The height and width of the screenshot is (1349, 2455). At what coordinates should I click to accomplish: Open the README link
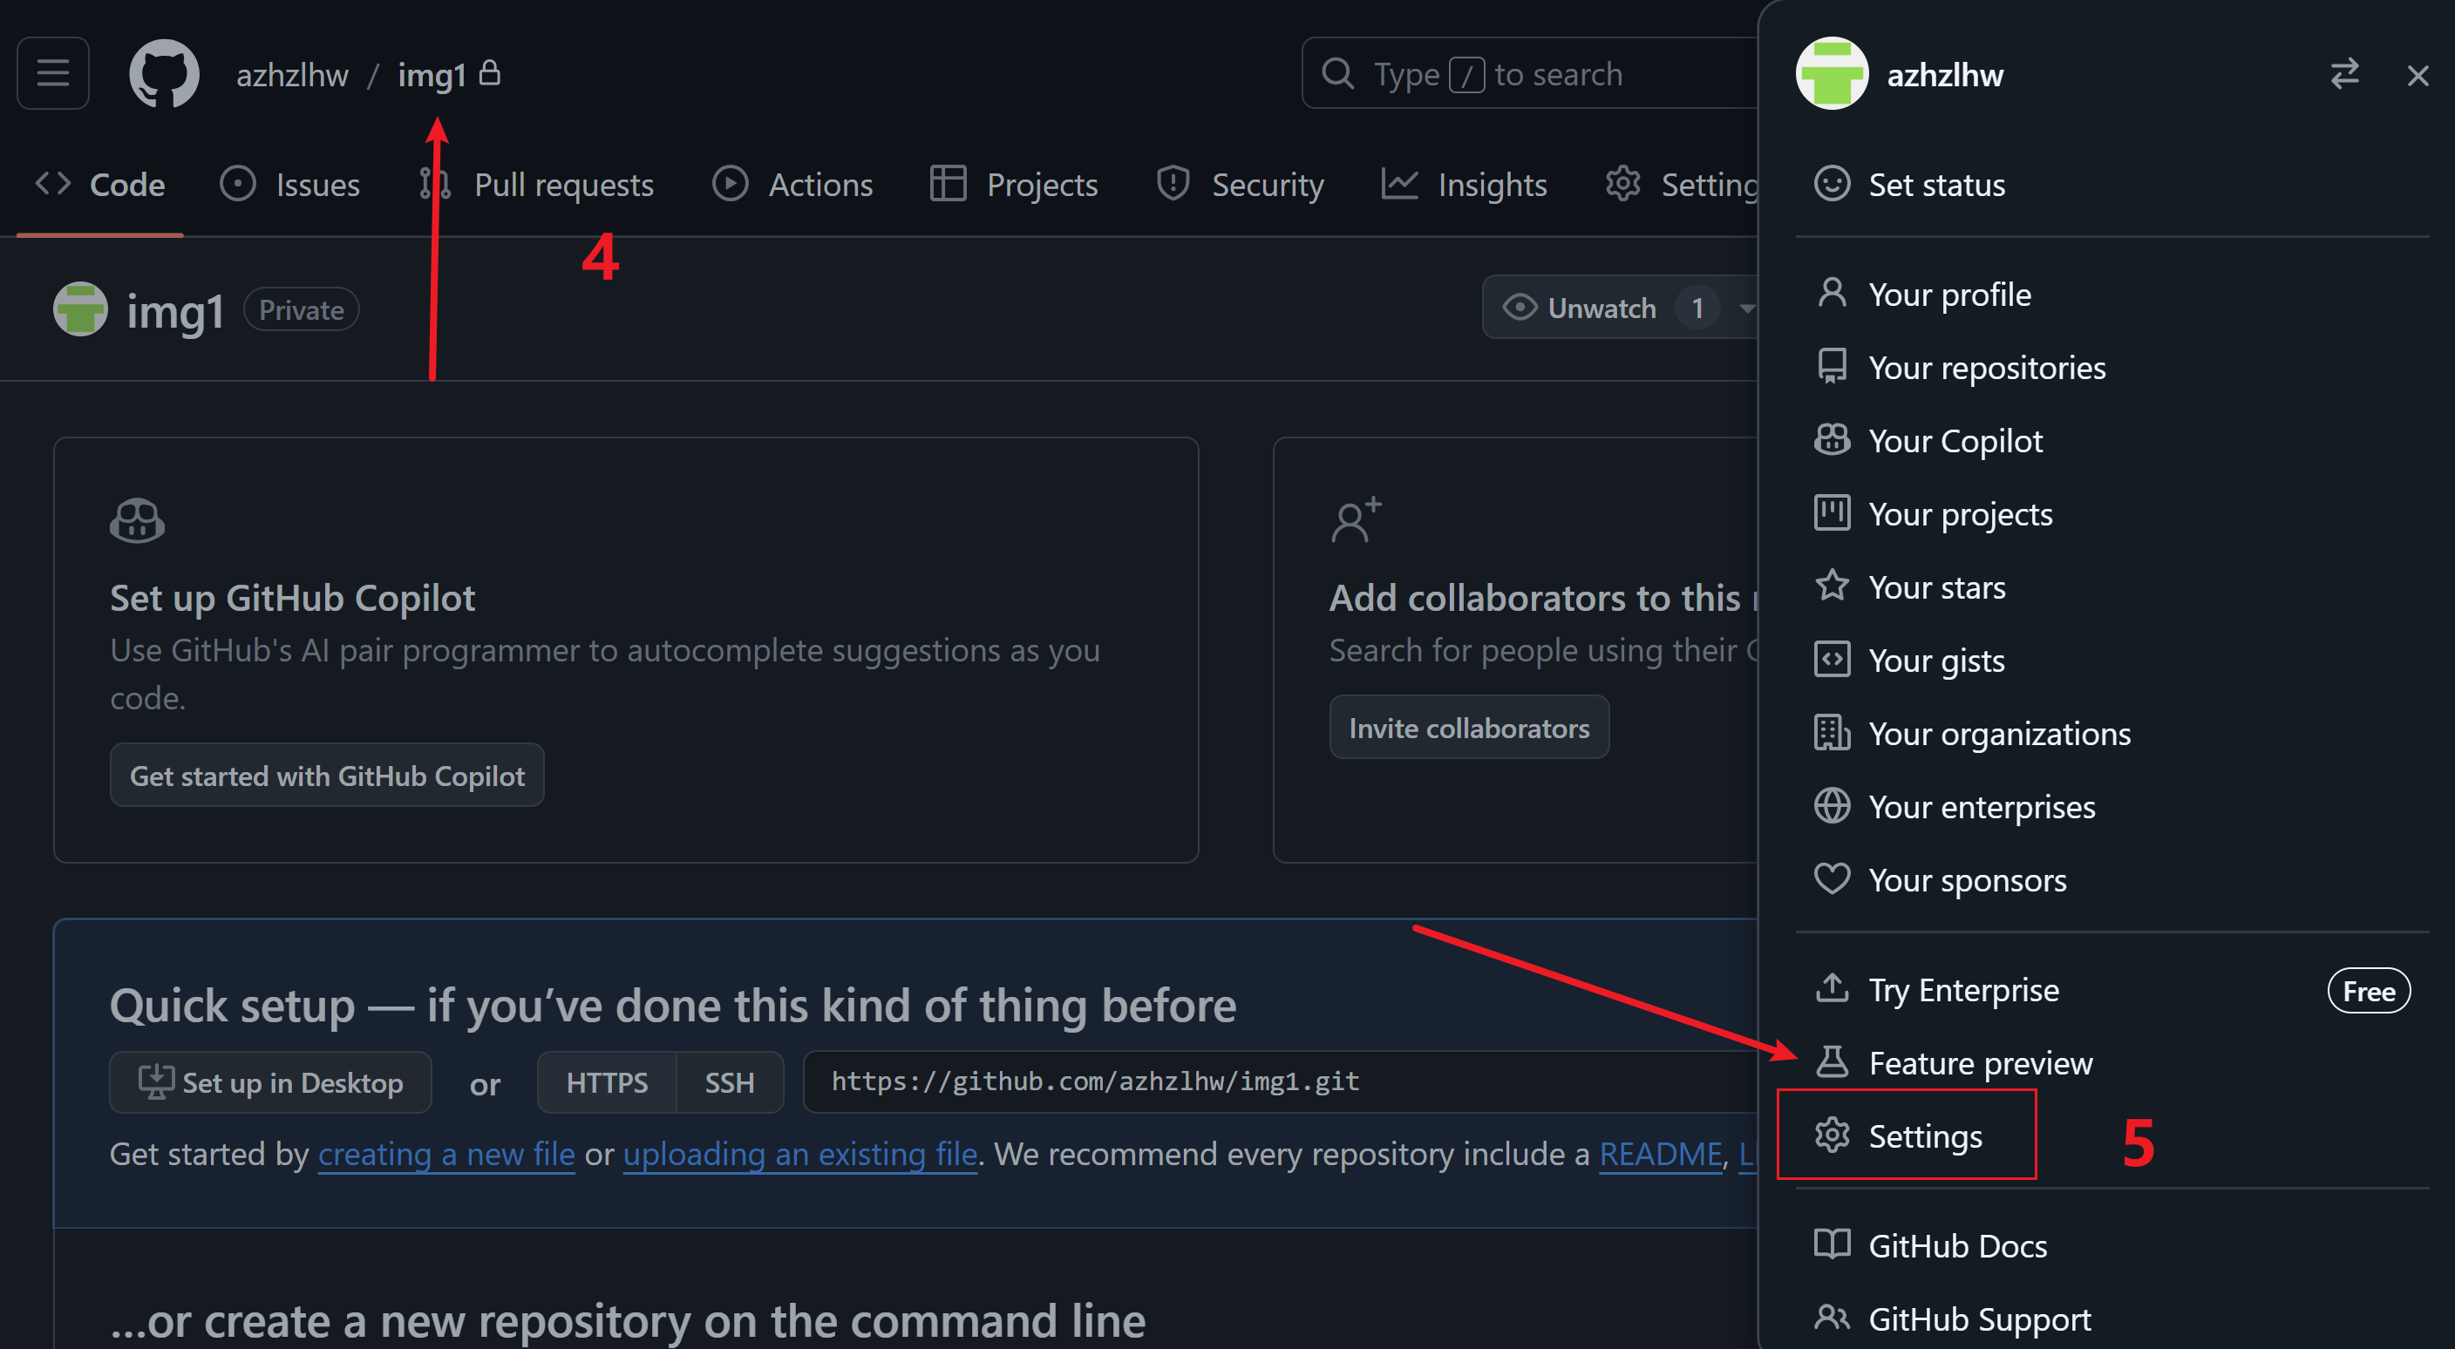click(x=1660, y=1155)
